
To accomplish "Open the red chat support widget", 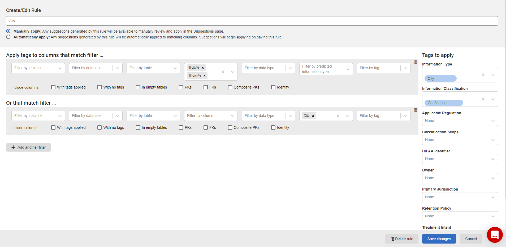I will (x=495, y=235).
